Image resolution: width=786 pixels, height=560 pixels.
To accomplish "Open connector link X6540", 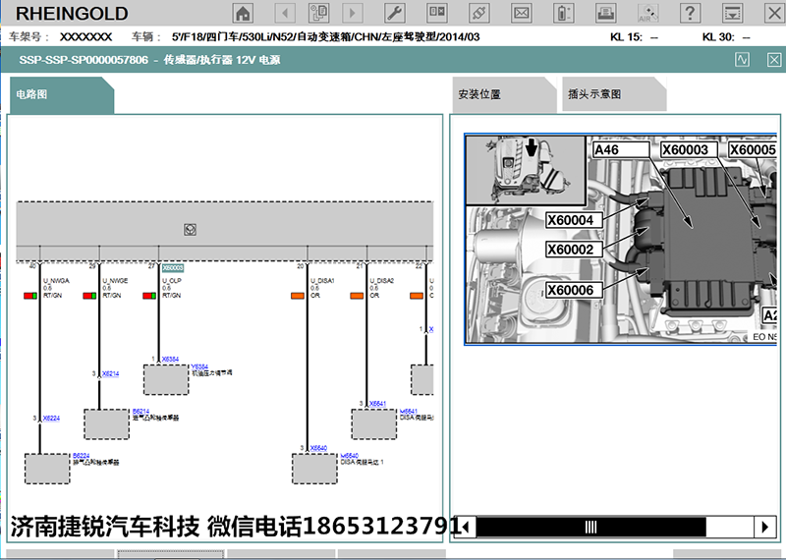I will 318,448.
